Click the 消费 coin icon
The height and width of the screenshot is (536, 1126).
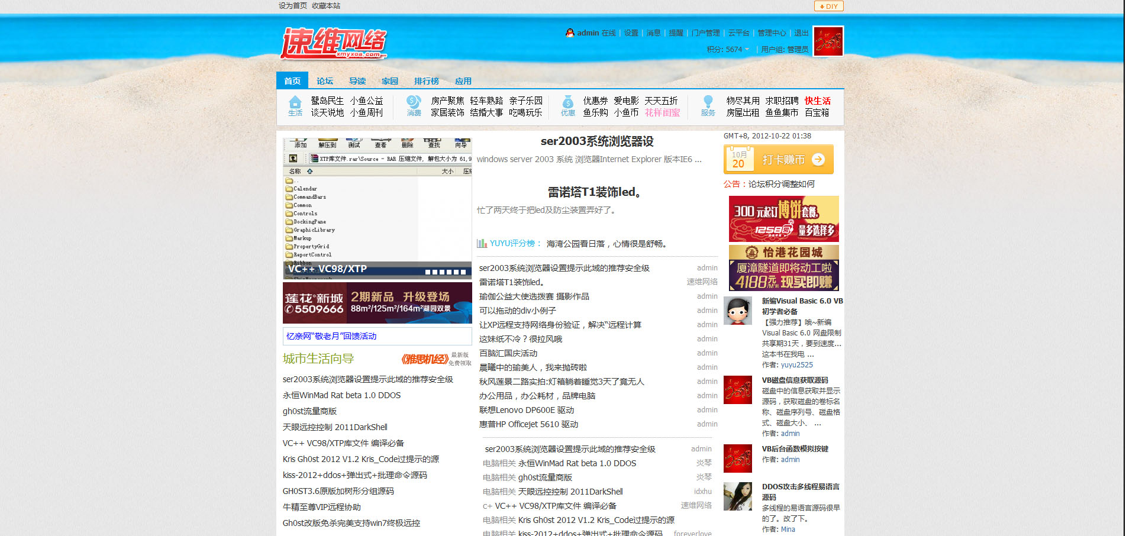(414, 102)
